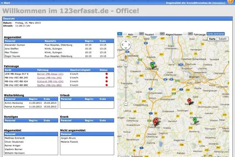235x157 pixels.
Task: Switch the map to Karte view
Action: point(212,39)
